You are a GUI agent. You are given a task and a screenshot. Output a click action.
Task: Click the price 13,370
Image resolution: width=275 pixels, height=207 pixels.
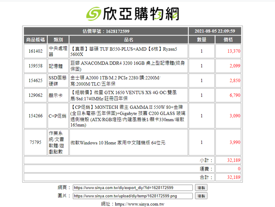(x=234, y=51)
